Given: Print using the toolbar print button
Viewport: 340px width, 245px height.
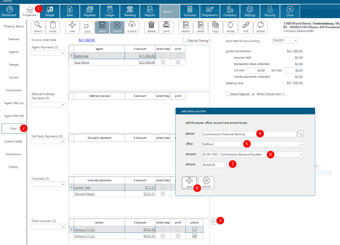Looking at the screenshot, I should click(x=166, y=27).
